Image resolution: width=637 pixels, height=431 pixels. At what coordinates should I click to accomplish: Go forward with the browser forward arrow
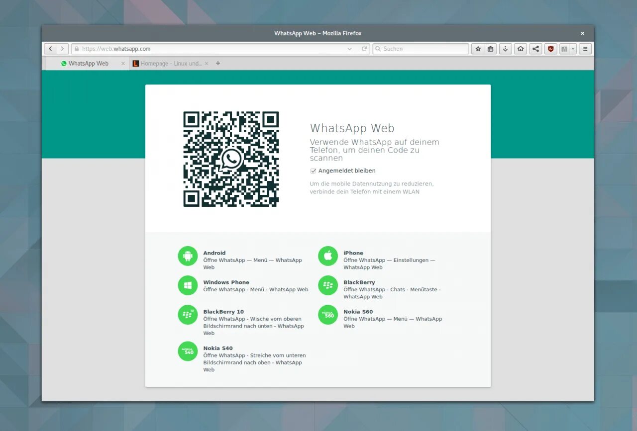click(62, 49)
